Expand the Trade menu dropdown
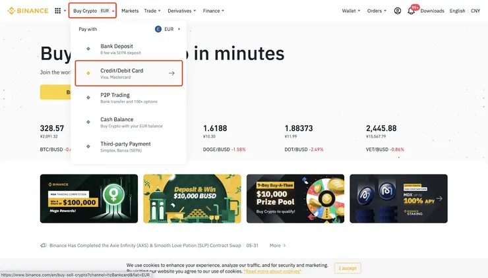Viewport: 488px width, 278px height. [152, 11]
